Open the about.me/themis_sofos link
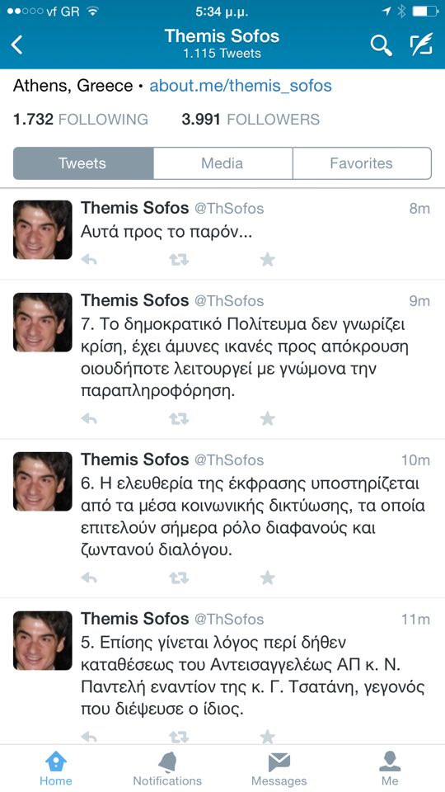Viewport: 445px width, 792px height. [241, 86]
